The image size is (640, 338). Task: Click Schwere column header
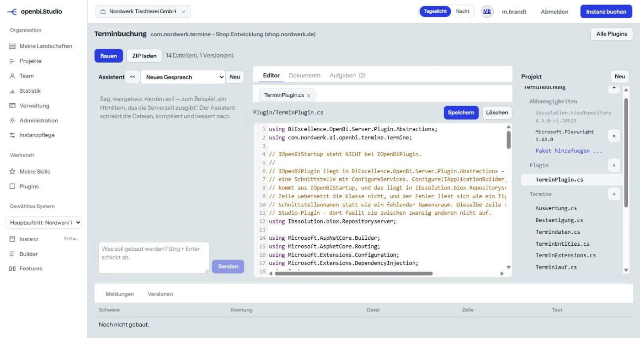click(x=109, y=310)
